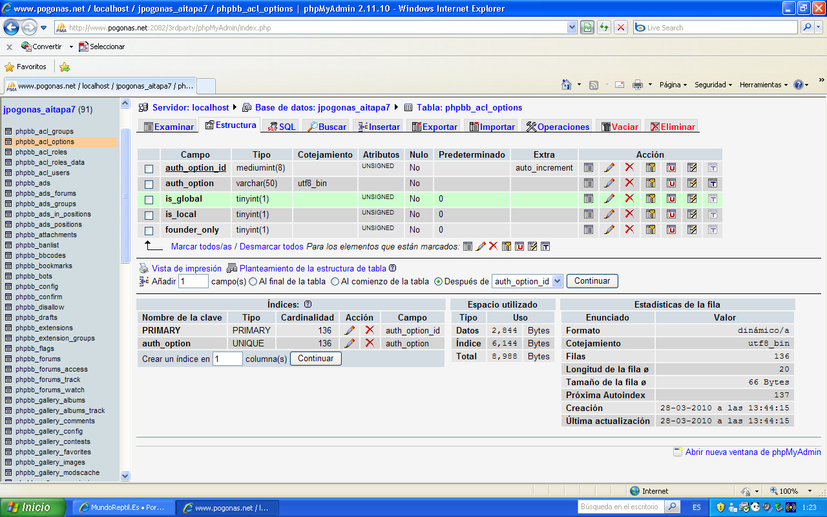Expand the Seguridad menu dropdown
Image resolution: width=827 pixels, height=517 pixels.
tap(730, 85)
